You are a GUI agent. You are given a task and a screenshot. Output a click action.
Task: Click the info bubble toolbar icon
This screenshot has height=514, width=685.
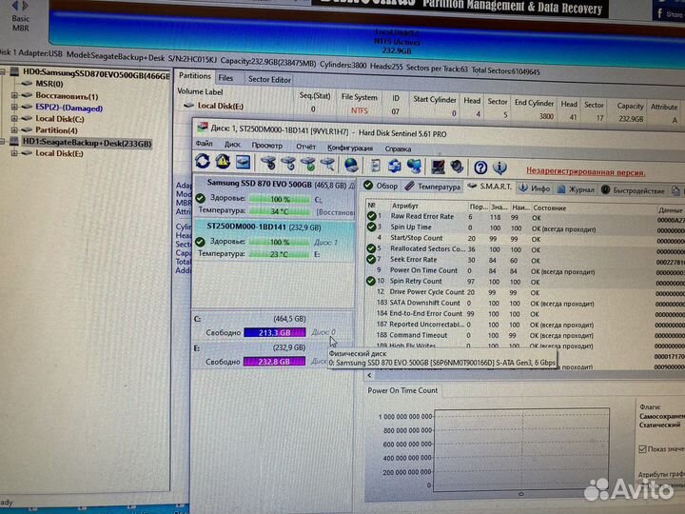499,168
